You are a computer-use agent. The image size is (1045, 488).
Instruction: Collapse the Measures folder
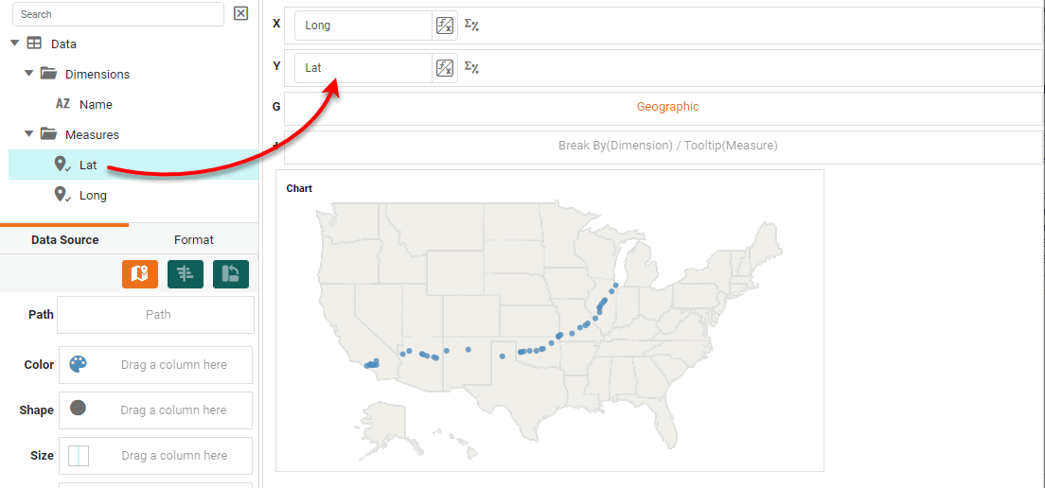point(29,133)
